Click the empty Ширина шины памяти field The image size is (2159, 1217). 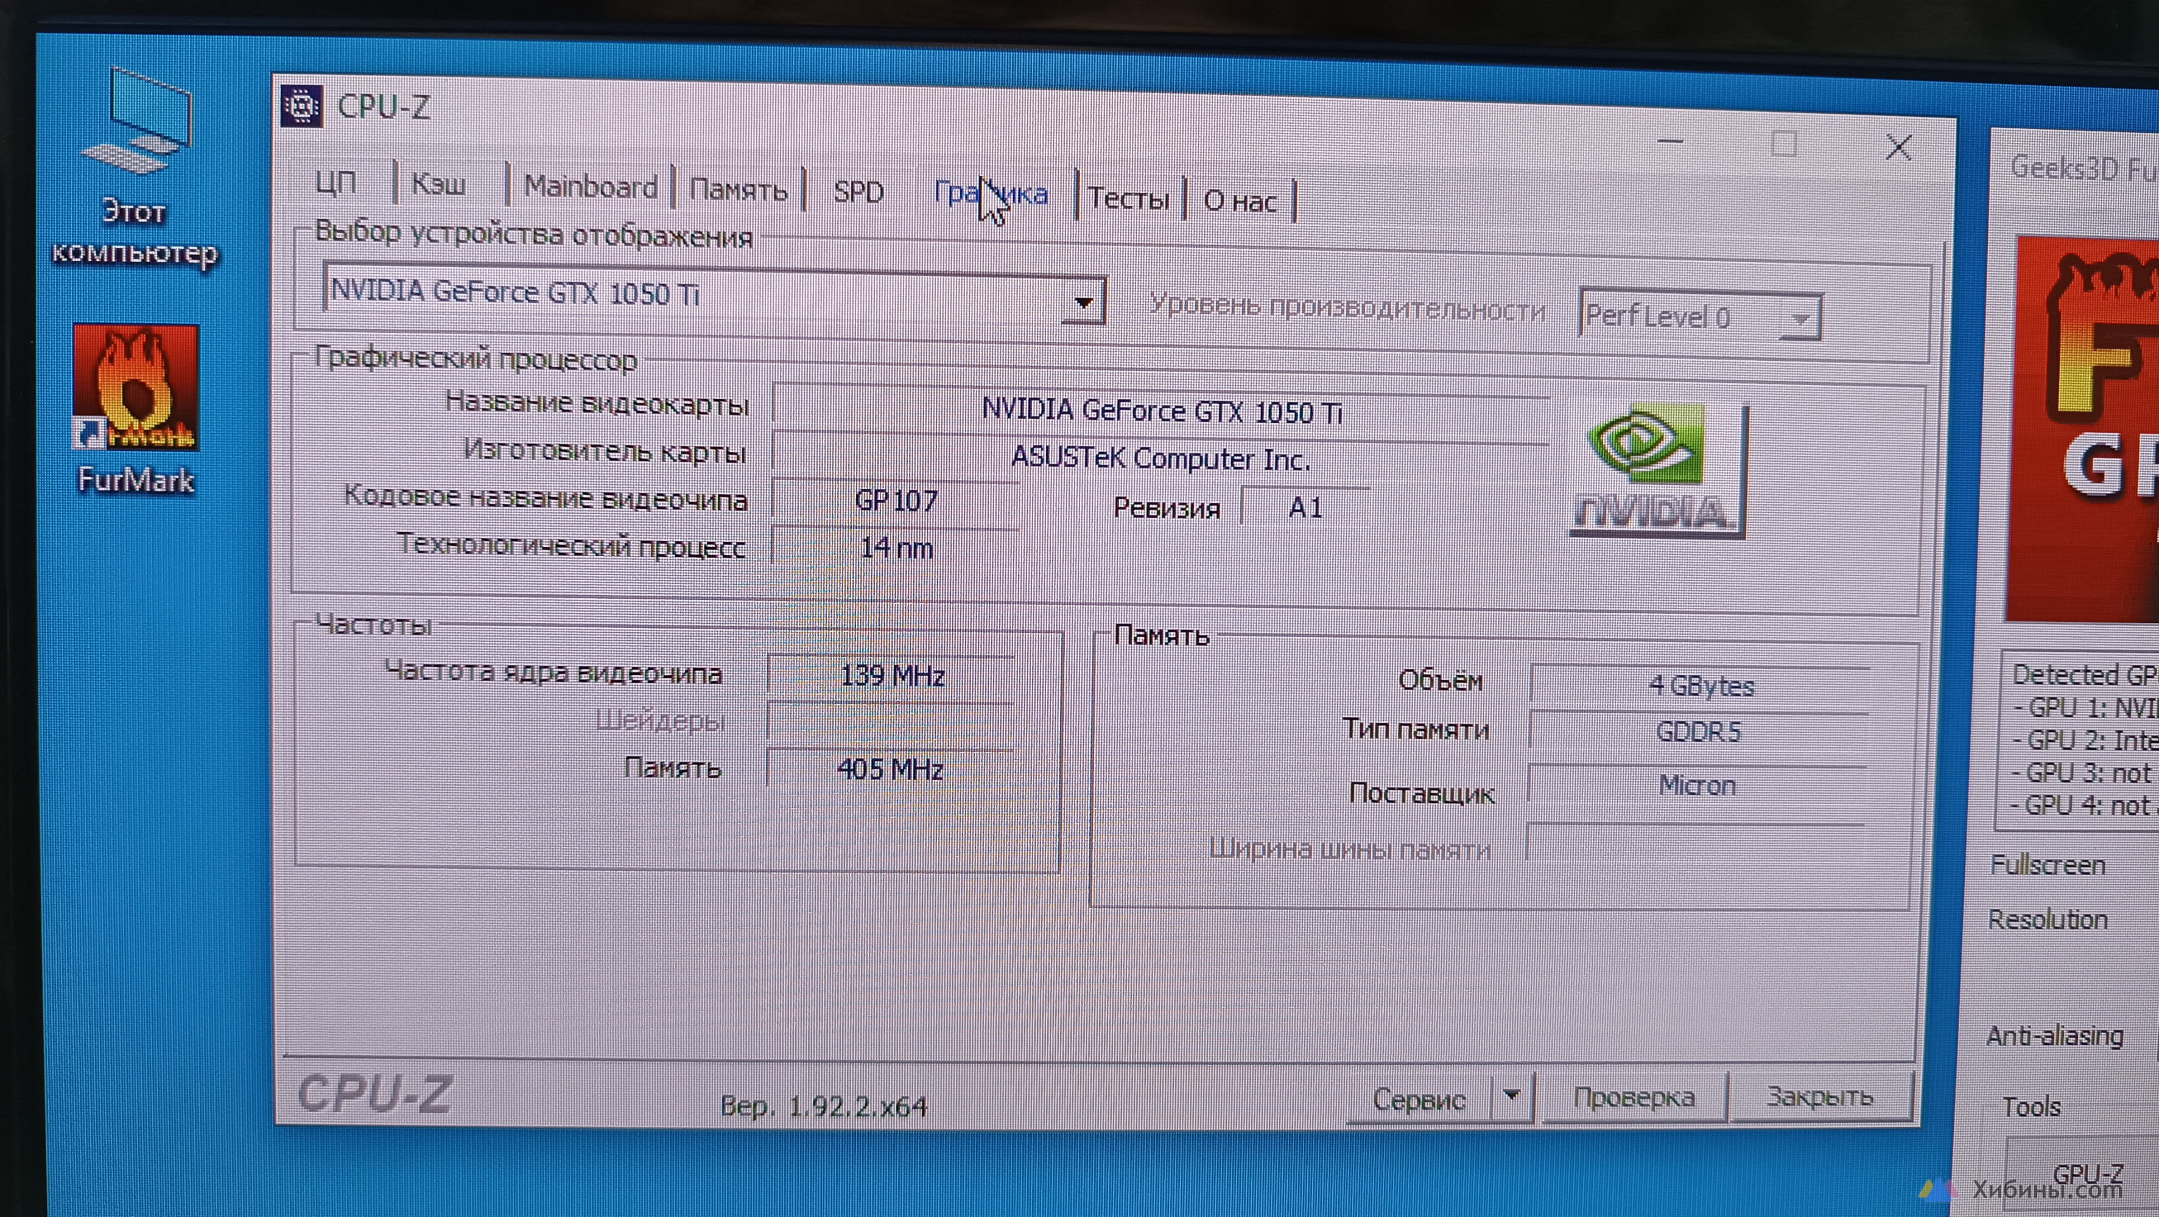point(1694,844)
